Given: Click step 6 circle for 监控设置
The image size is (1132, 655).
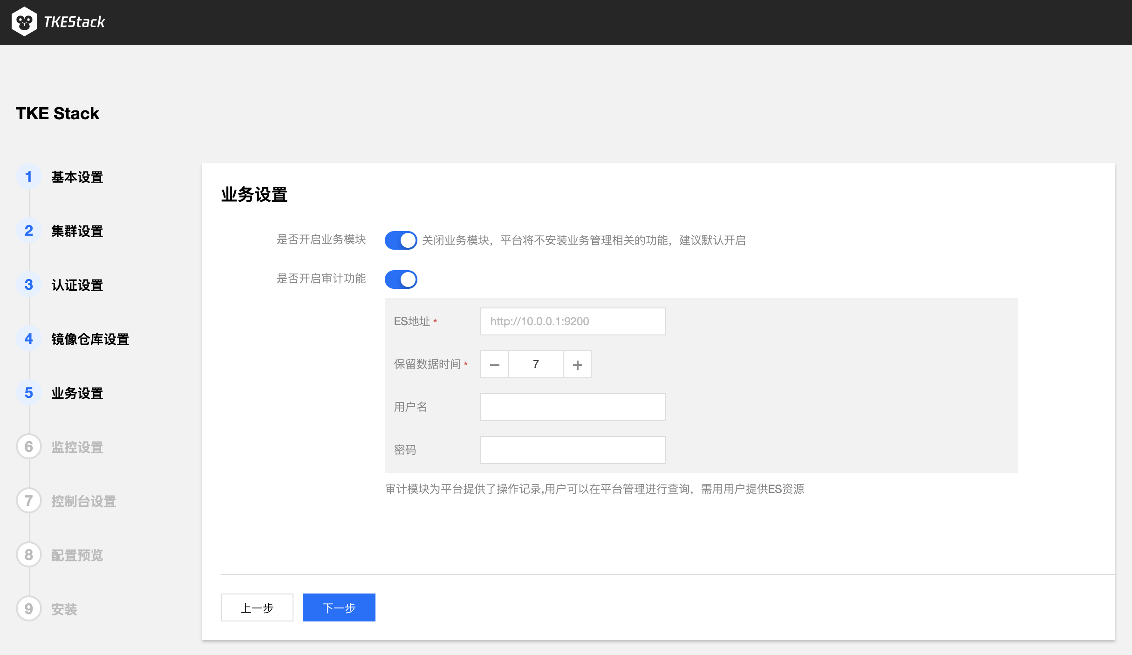Looking at the screenshot, I should tap(29, 447).
